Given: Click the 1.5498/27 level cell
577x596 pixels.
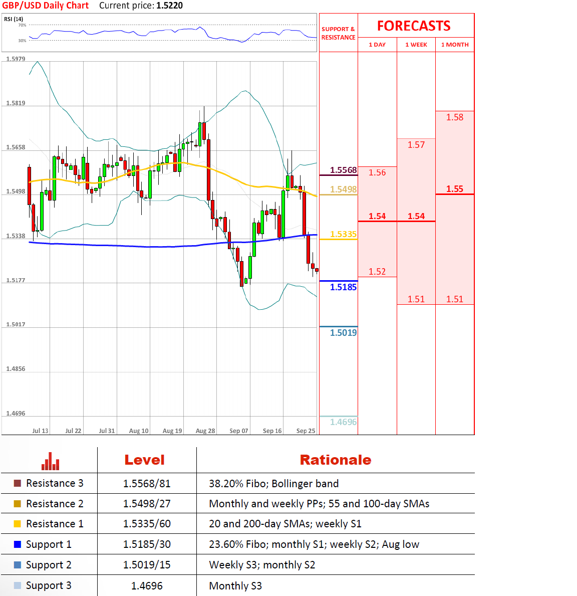Looking at the screenshot, I should 147,504.
